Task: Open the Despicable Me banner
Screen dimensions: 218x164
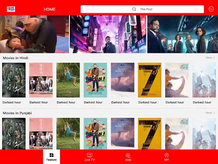Action: click(x=34, y=34)
